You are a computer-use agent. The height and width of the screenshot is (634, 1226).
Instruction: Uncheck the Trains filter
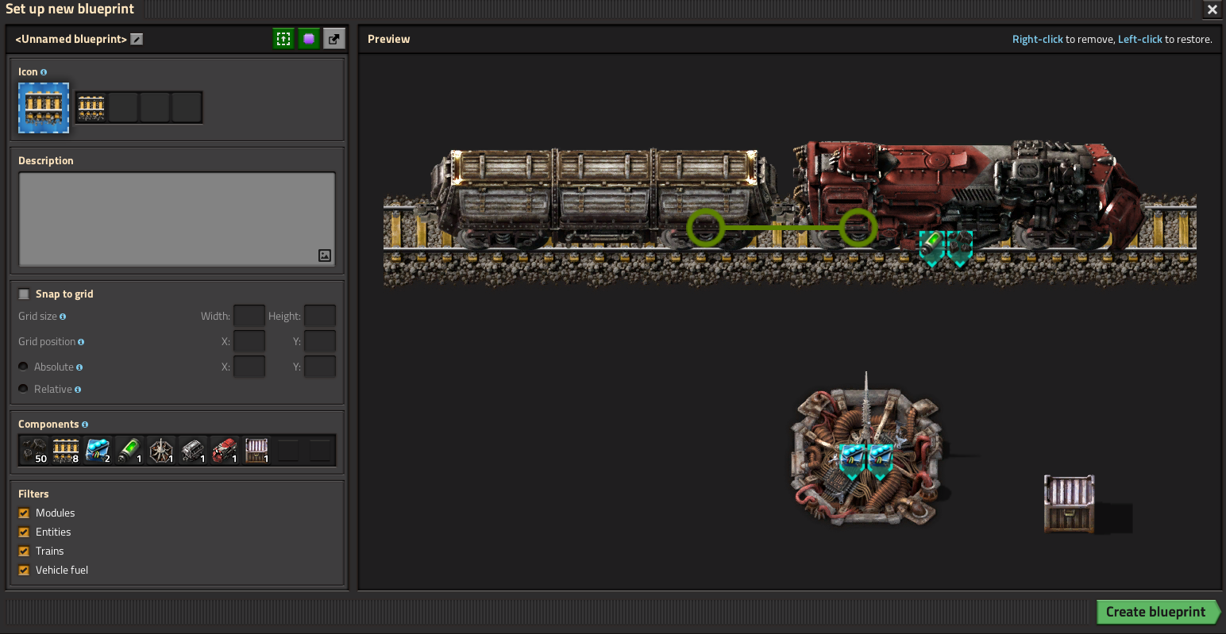point(24,551)
